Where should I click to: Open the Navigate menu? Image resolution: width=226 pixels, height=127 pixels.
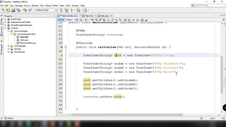[x=19, y=6]
